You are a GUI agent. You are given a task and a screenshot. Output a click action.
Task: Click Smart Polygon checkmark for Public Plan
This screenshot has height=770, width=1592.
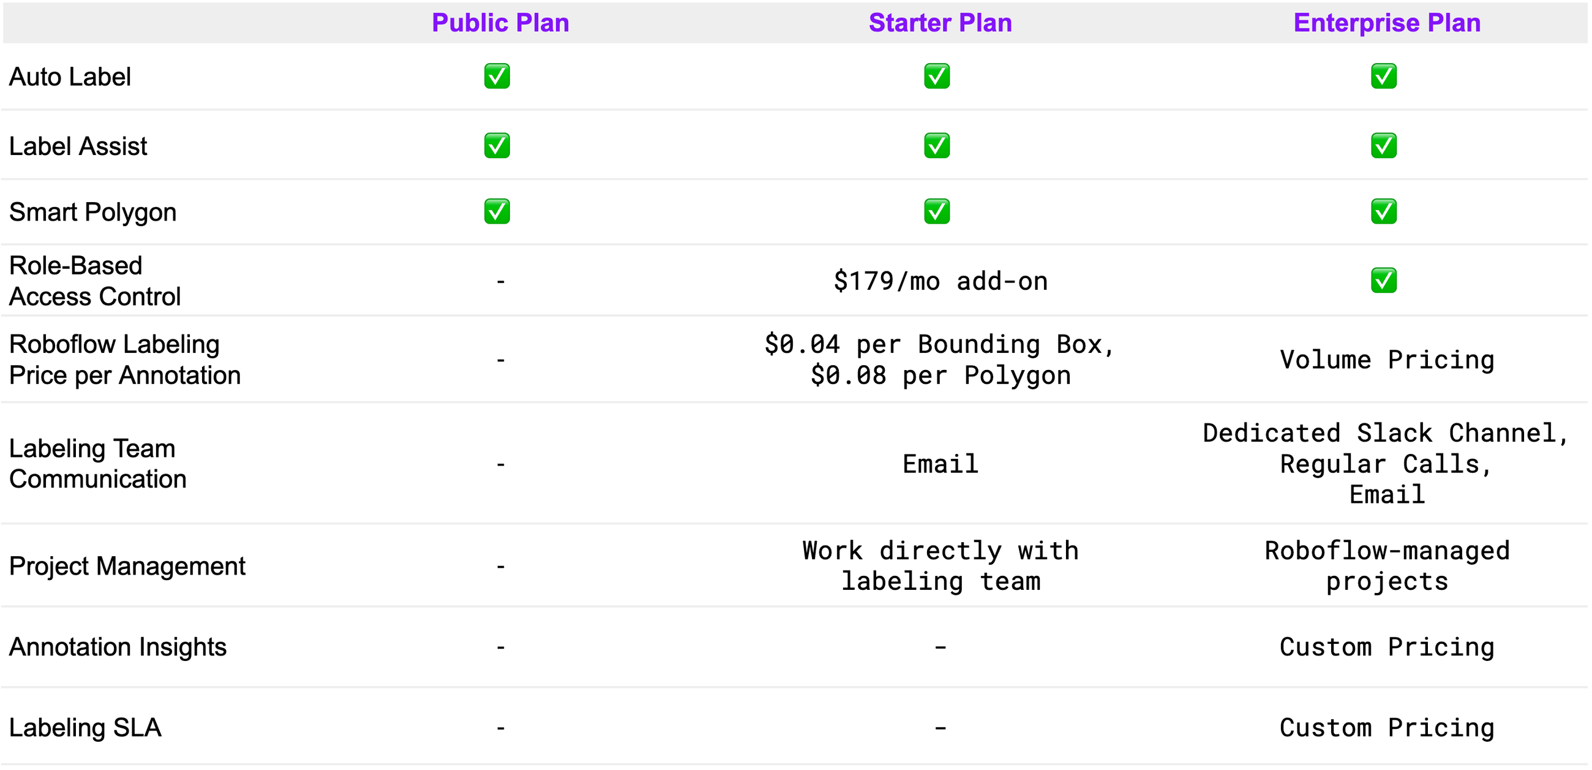click(497, 211)
